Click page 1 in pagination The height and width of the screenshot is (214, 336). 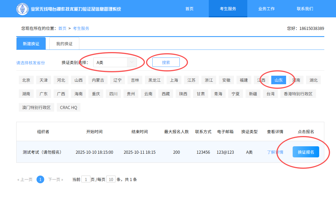click(x=40, y=179)
